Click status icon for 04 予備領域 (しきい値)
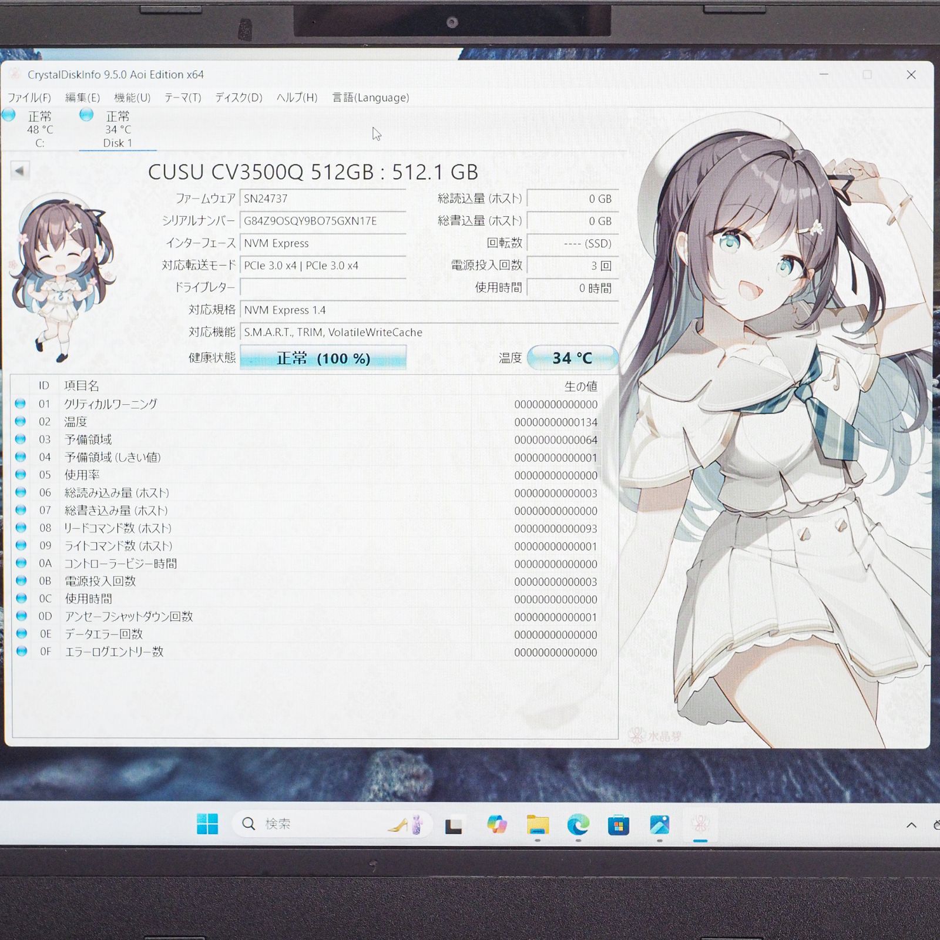Screen dimensions: 940x940 coord(21,456)
